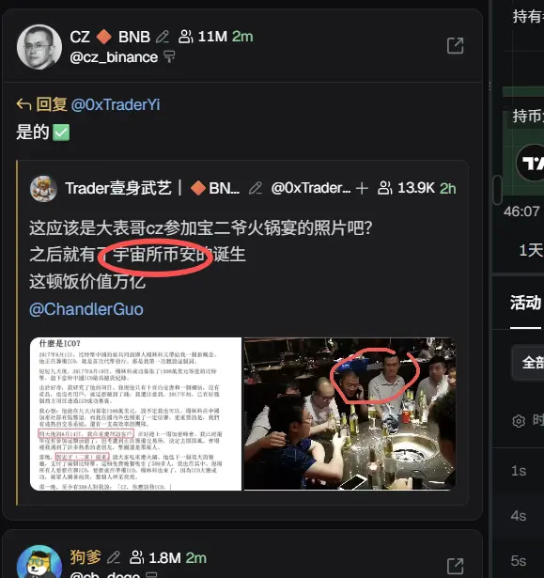
Task: Click CZ's profile avatar
Action: pyautogui.click(x=39, y=47)
